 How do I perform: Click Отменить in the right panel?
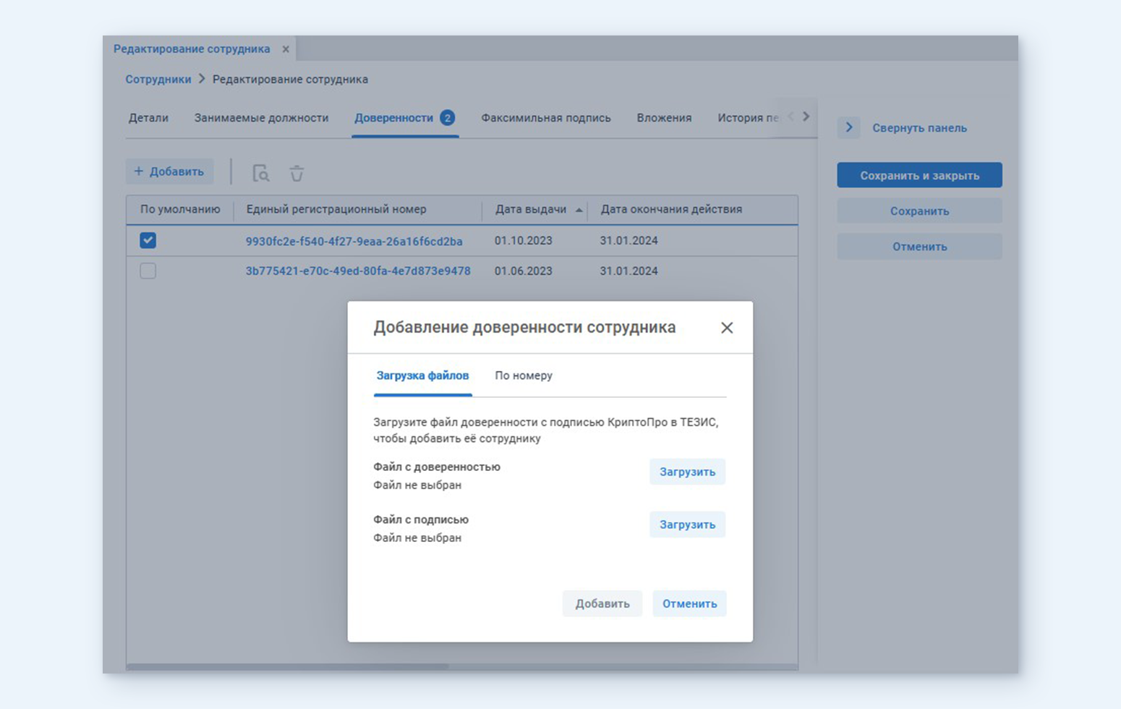point(919,247)
